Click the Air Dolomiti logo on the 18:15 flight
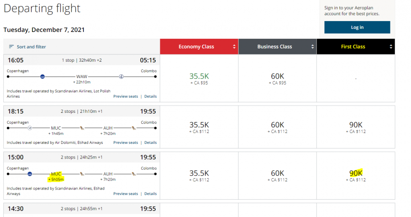Screen dimensions: 411x217 (x=30, y=128)
